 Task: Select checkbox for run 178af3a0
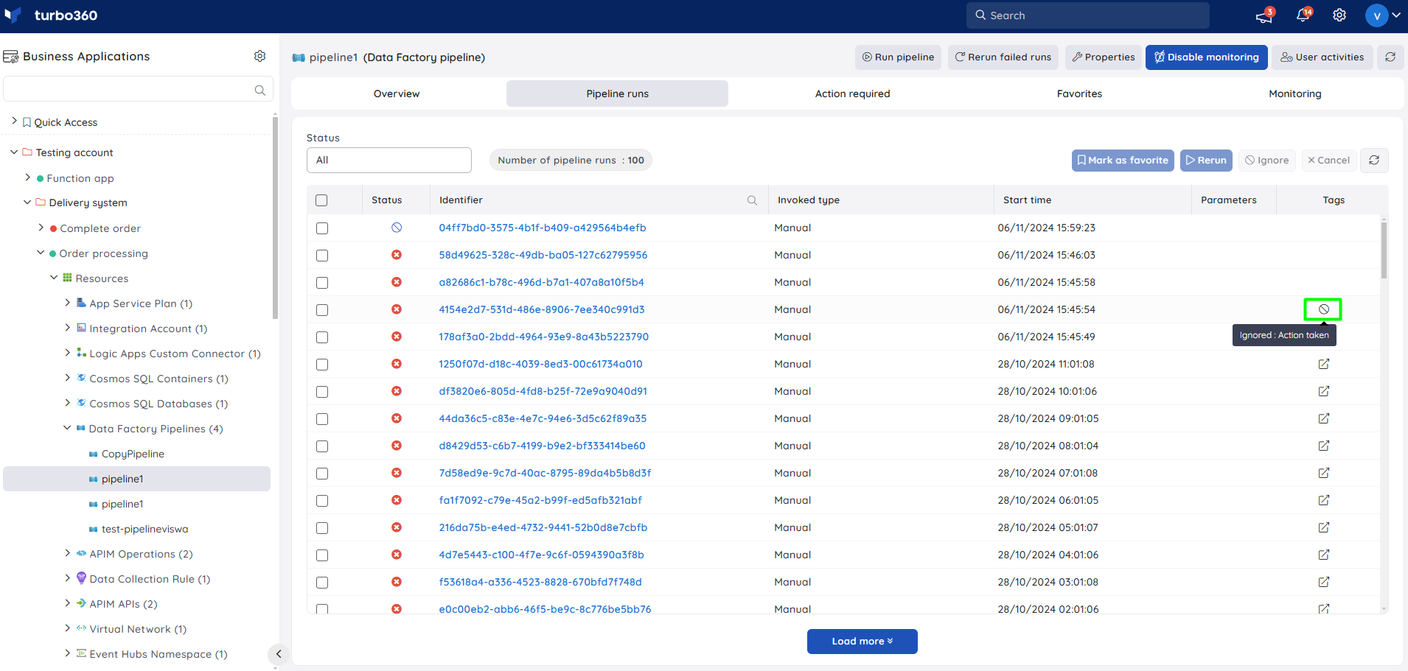coord(322,337)
